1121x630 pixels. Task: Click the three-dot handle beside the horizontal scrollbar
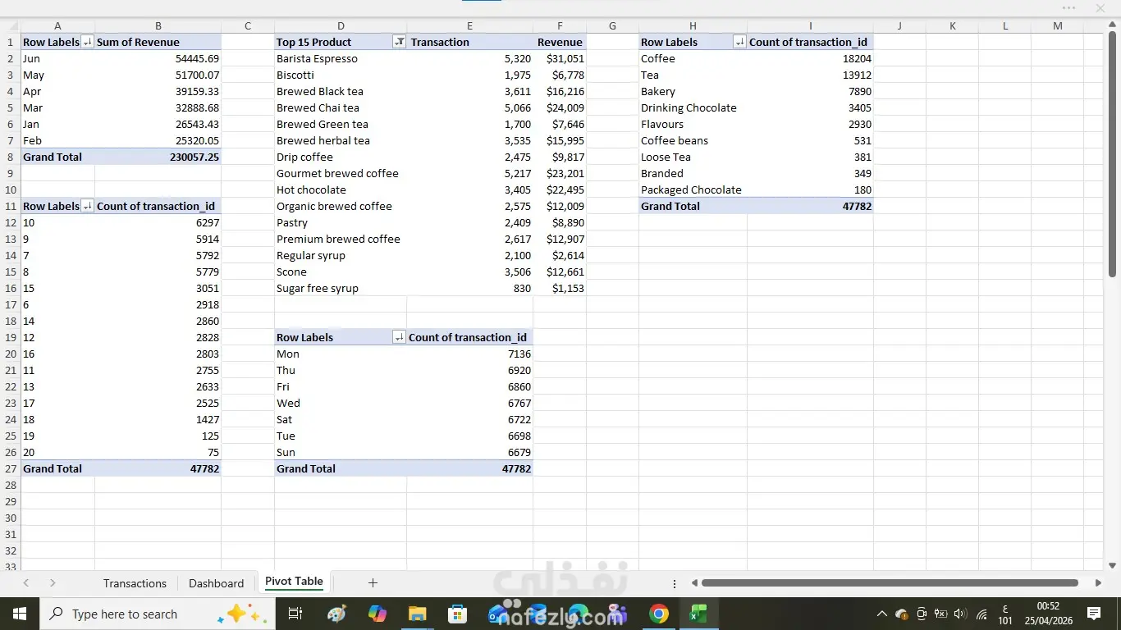pyautogui.click(x=675, y=583)
